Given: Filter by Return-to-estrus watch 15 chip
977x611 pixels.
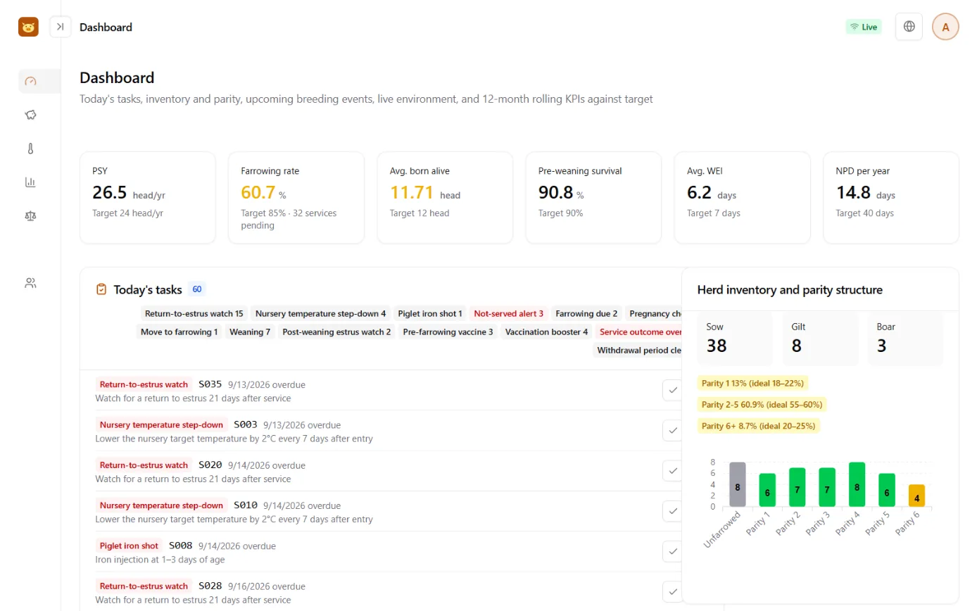Looking at the screenshot, I should 194,313.
